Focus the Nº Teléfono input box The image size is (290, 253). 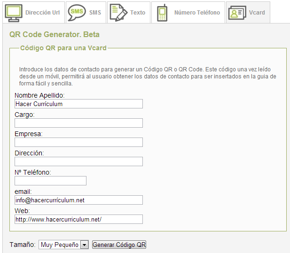50,181
